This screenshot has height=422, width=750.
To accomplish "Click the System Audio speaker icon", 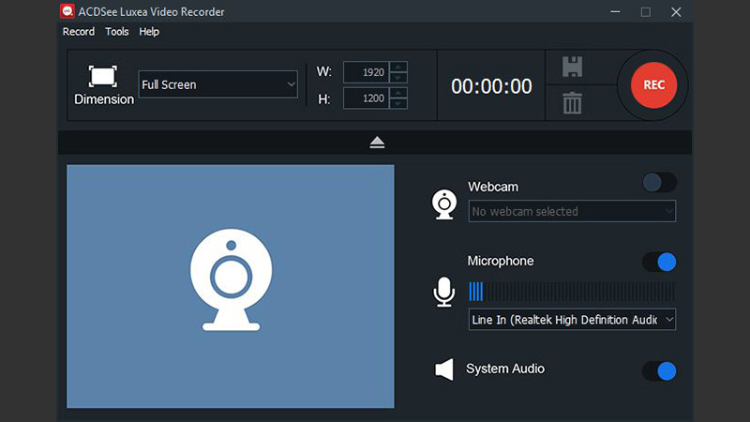I will (443, 370).
